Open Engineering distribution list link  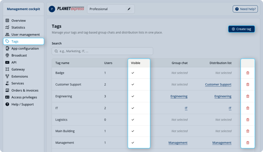point(223,96)
